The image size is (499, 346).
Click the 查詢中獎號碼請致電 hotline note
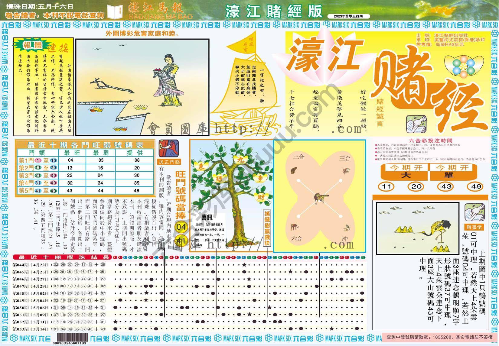tap(440, 337)
